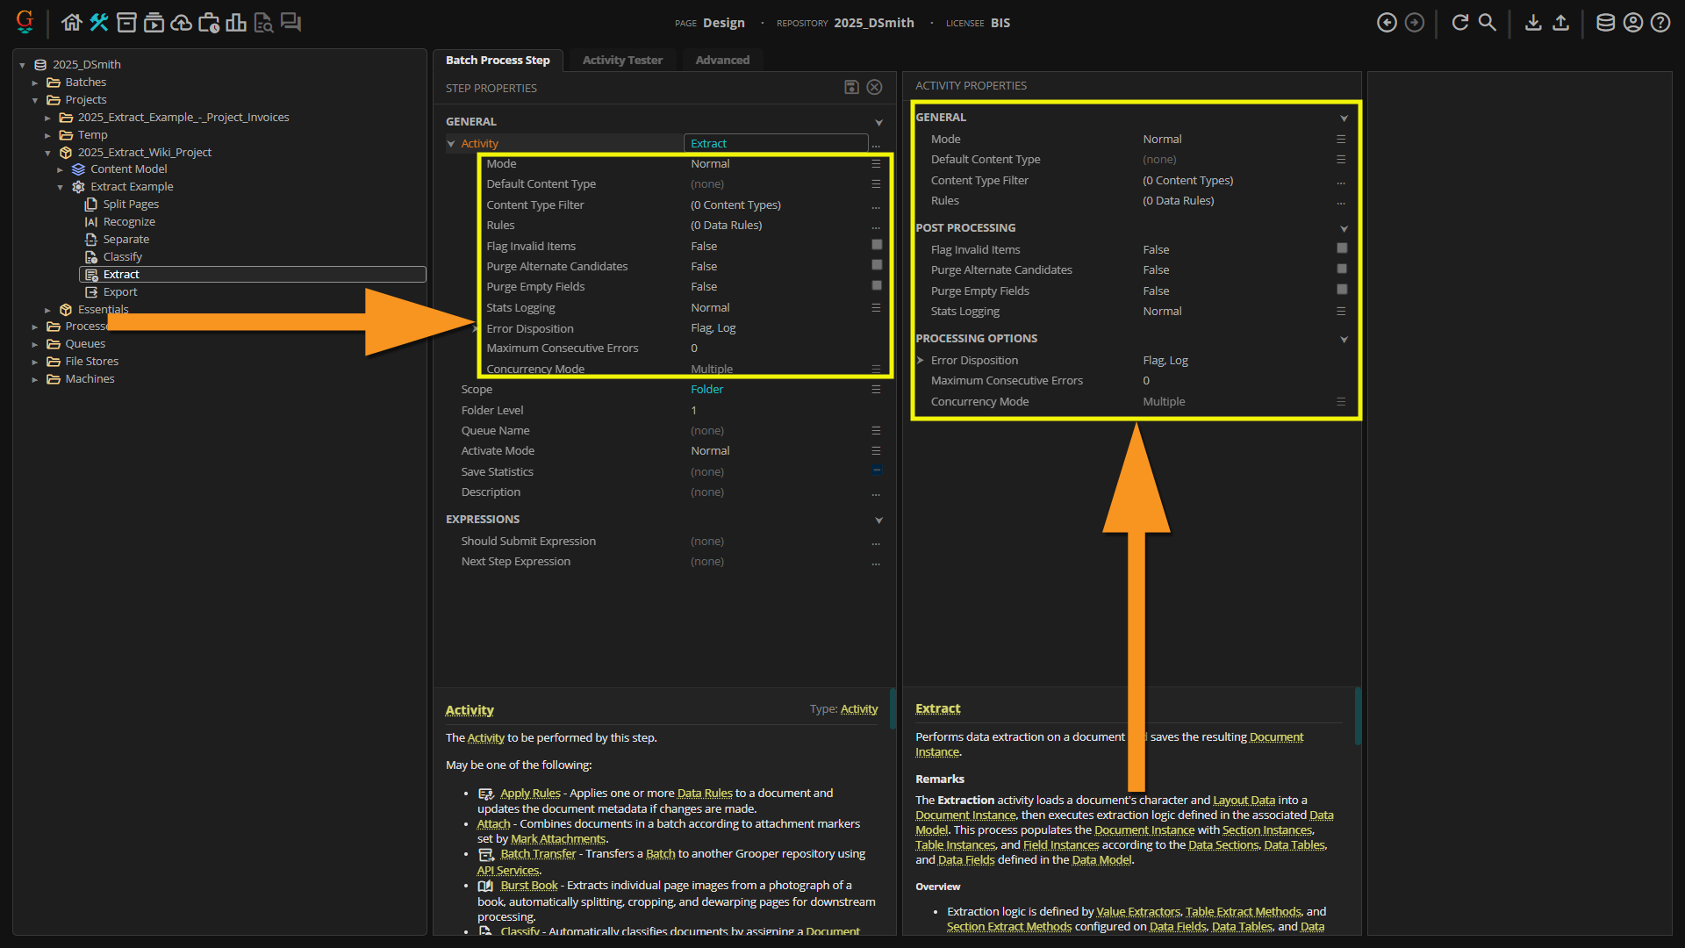Save step properties with the disk icon

[x=850, y=87]
